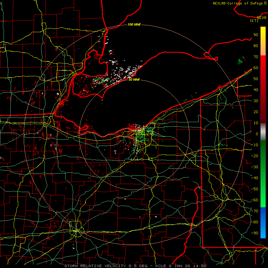The image size is (268, 268).
Task: Click the 70 value on the color scale
Action: pos(256,57)
